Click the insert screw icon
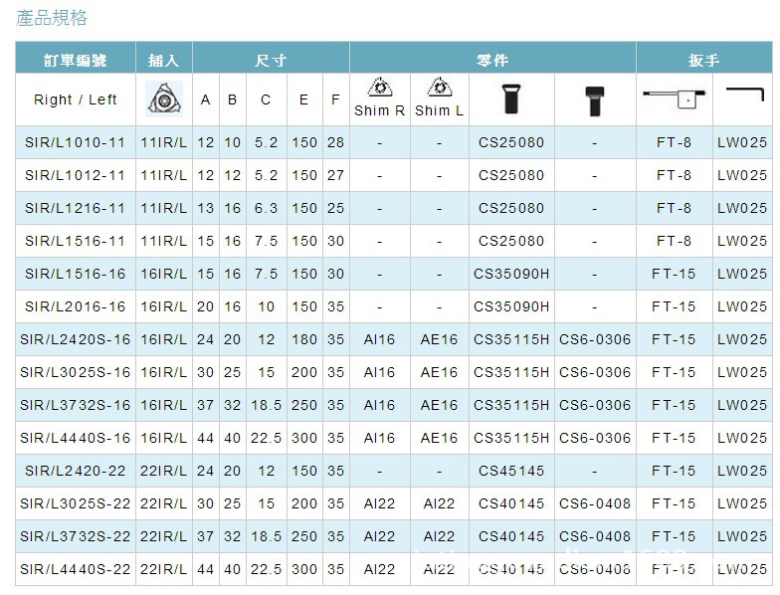780x595 pixels. tap(511, 99)
